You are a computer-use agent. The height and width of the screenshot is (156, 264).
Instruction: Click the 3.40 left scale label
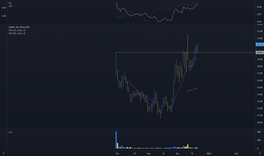point(3,16)
